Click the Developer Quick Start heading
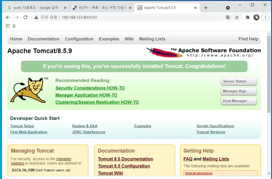Screen dimensions: 272x179 tap(35, 118)
